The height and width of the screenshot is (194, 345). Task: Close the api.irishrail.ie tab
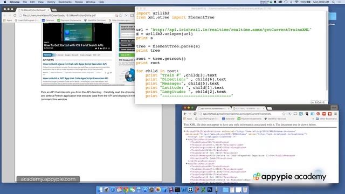click(229, 108)
